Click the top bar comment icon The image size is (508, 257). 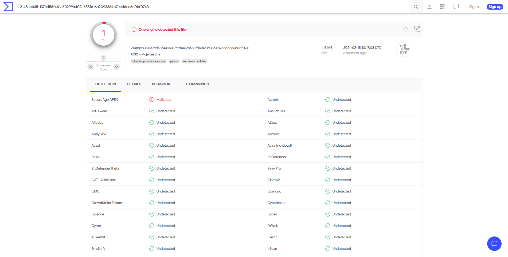[456, 7]
